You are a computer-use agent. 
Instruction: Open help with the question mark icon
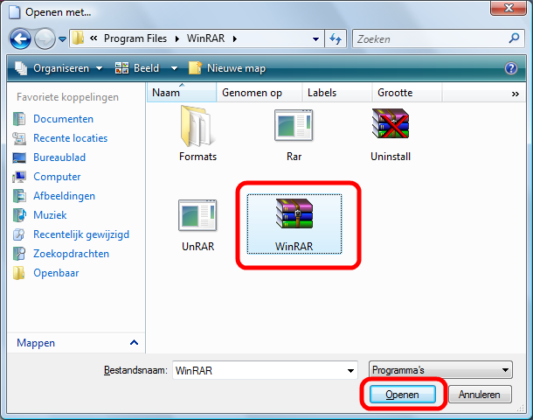(511, 68)
